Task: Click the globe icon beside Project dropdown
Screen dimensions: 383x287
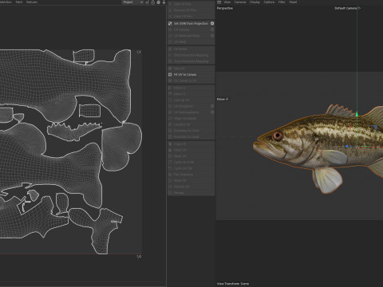Action: point(158,2)
